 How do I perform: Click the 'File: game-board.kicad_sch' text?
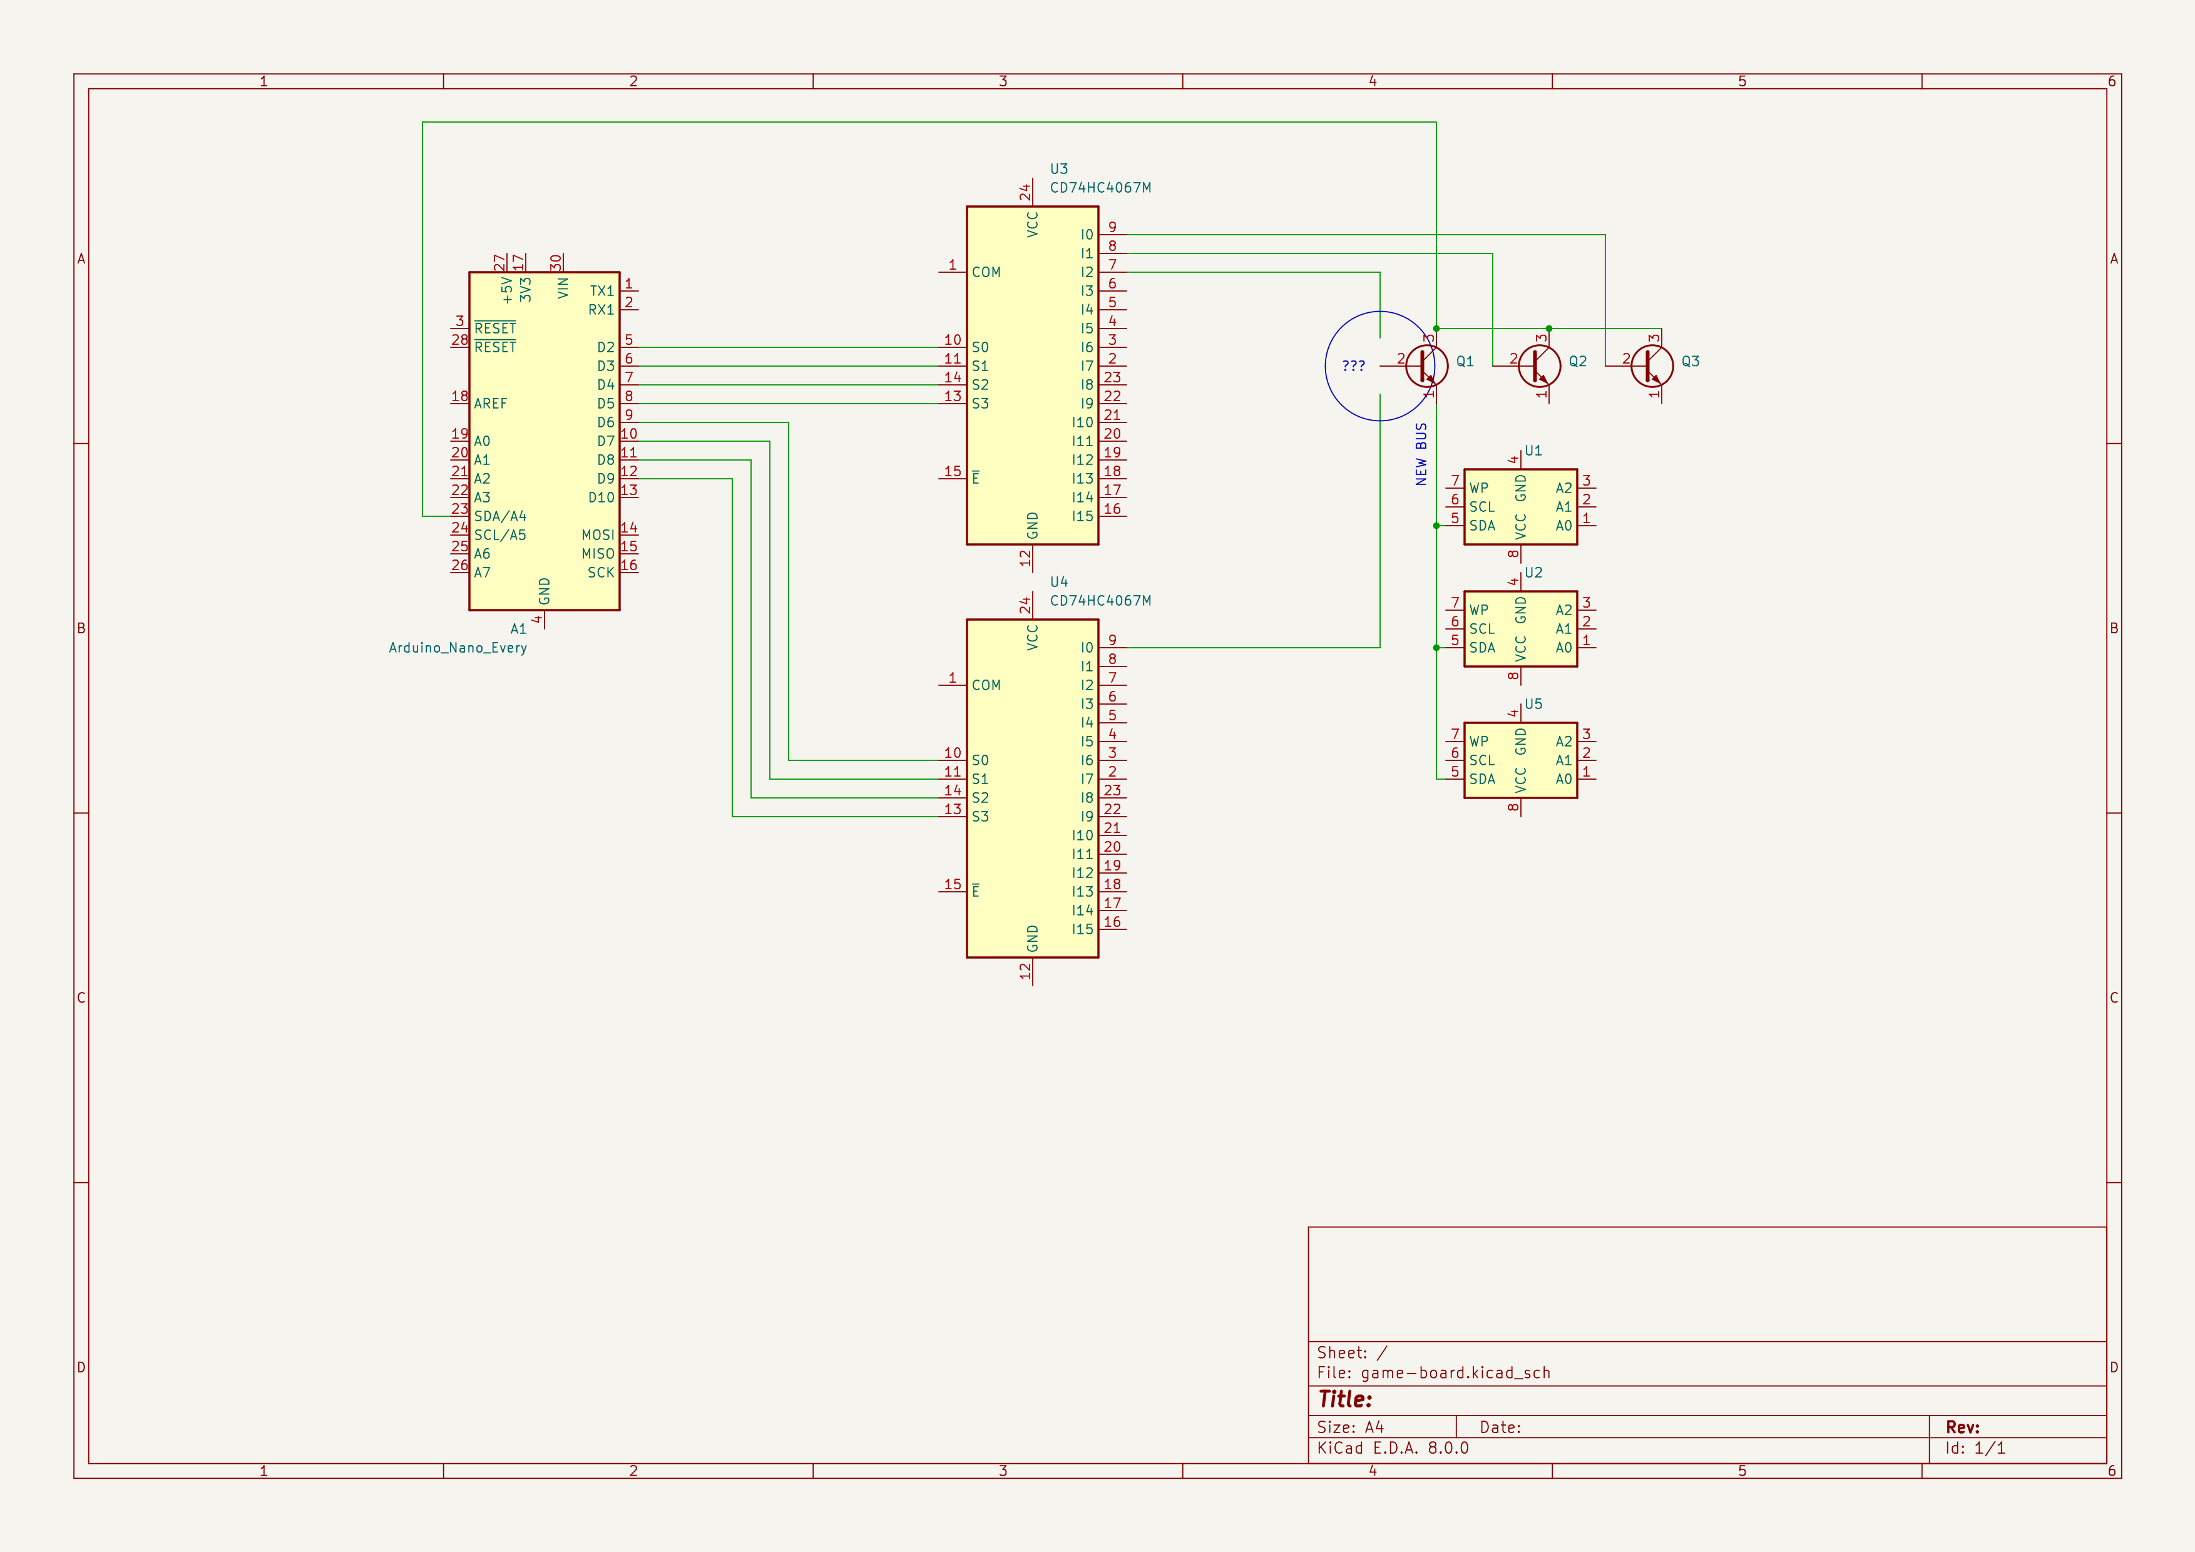tap(1434, 1372)
